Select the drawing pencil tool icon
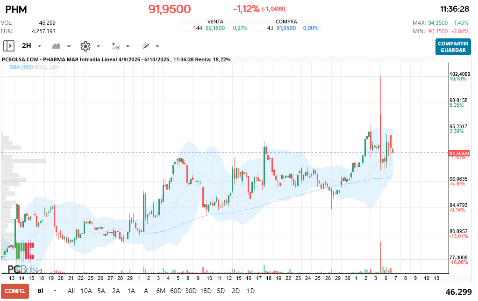This screenshot has width=478, height=301. tap(145, 46)
